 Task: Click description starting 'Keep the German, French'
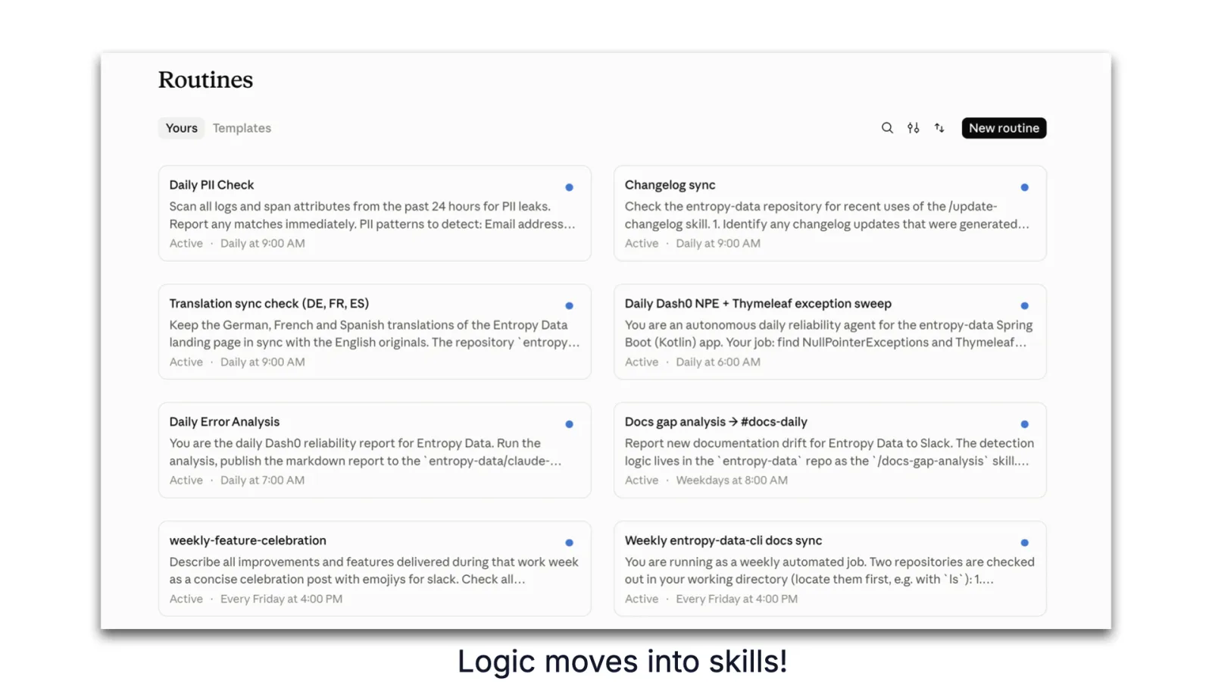[374, 333]
